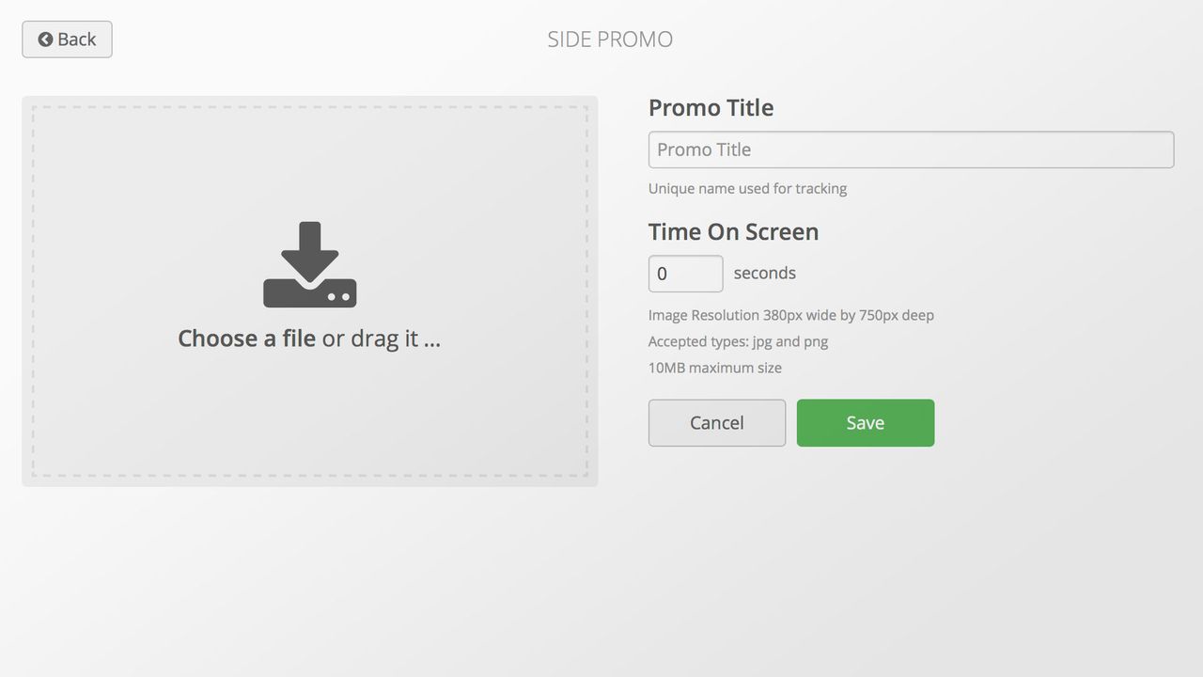Click the Back button
The image size is (1203, 677).
click(67, 39)
